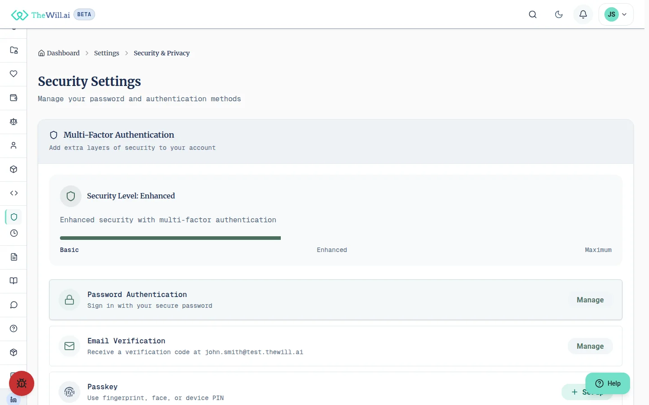Click the 'Basic' level label
Screen dimensions: 649x405
tap(69, 250)
